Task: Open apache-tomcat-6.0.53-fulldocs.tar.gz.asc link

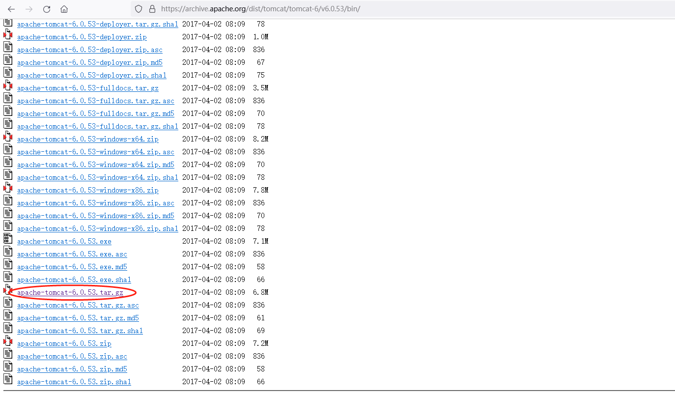Action: pos(96,101)
